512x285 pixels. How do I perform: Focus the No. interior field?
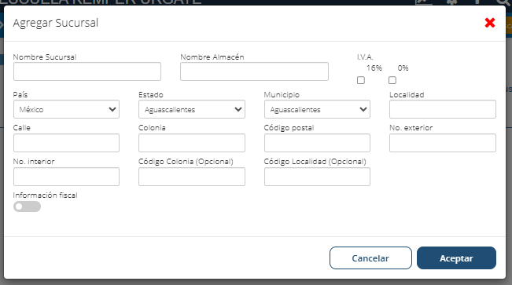click(x=66, y=177)
